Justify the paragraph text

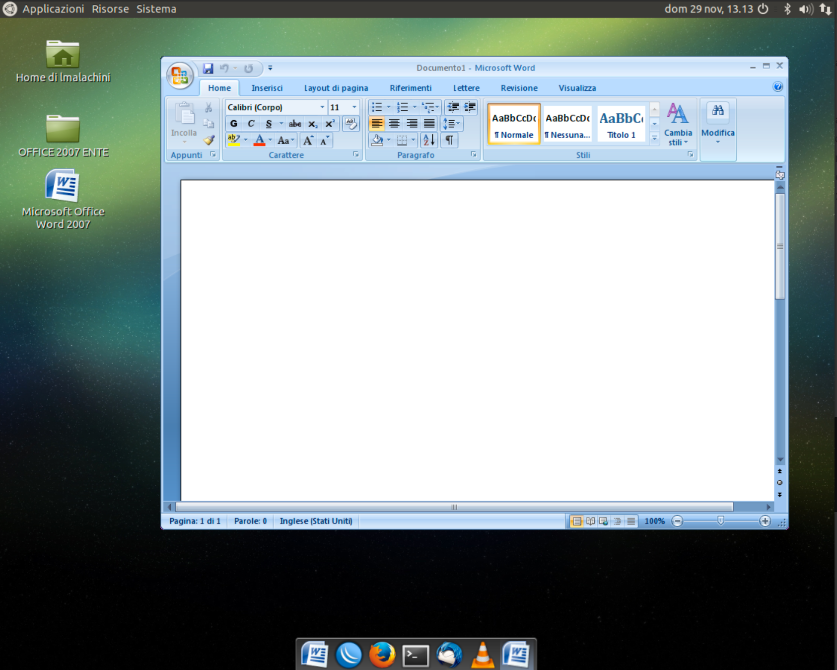coord(429,124)
